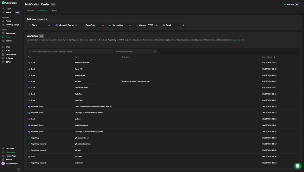Image resolution: width=304 pixels, height=172 pixels.
Task: Open Levi's Teams connector row
Action: click(x=163, y=107)
